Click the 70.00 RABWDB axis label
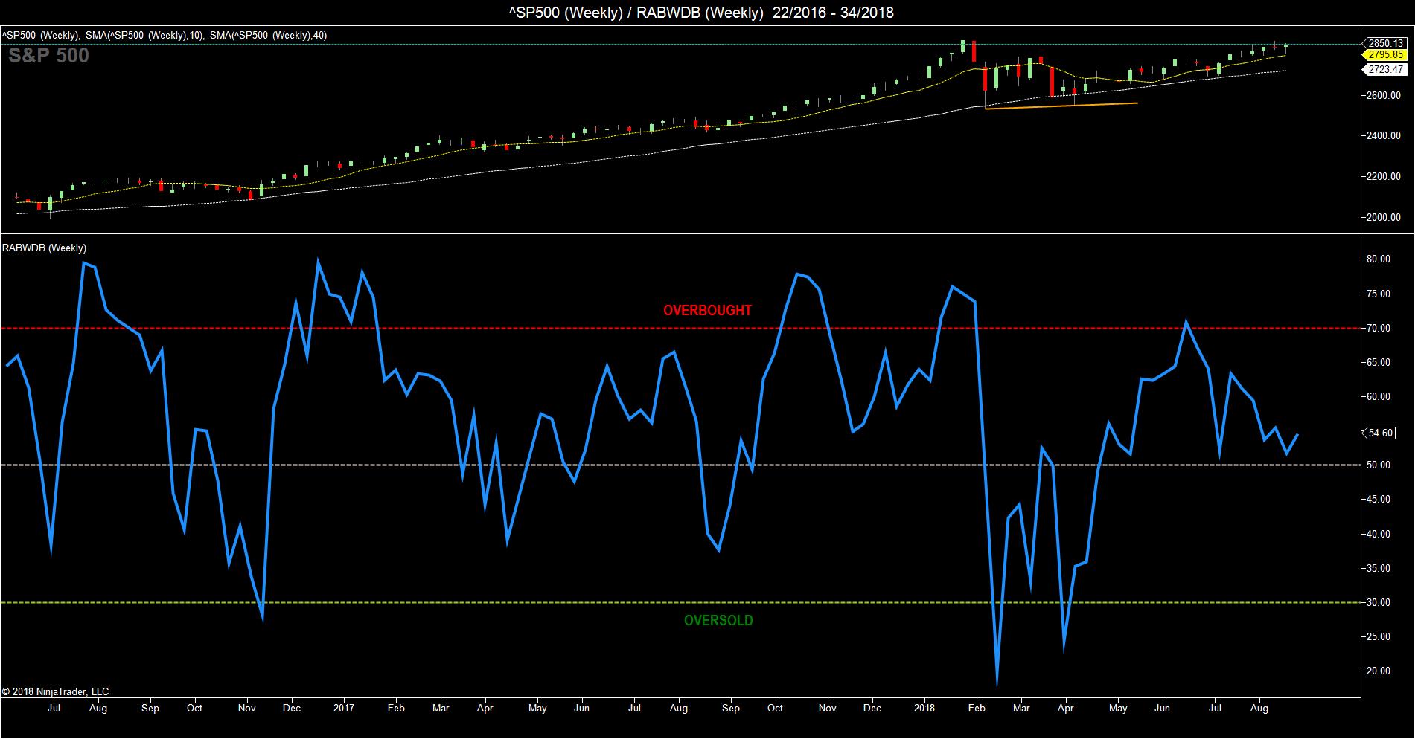 click(x=1379, y=328)
